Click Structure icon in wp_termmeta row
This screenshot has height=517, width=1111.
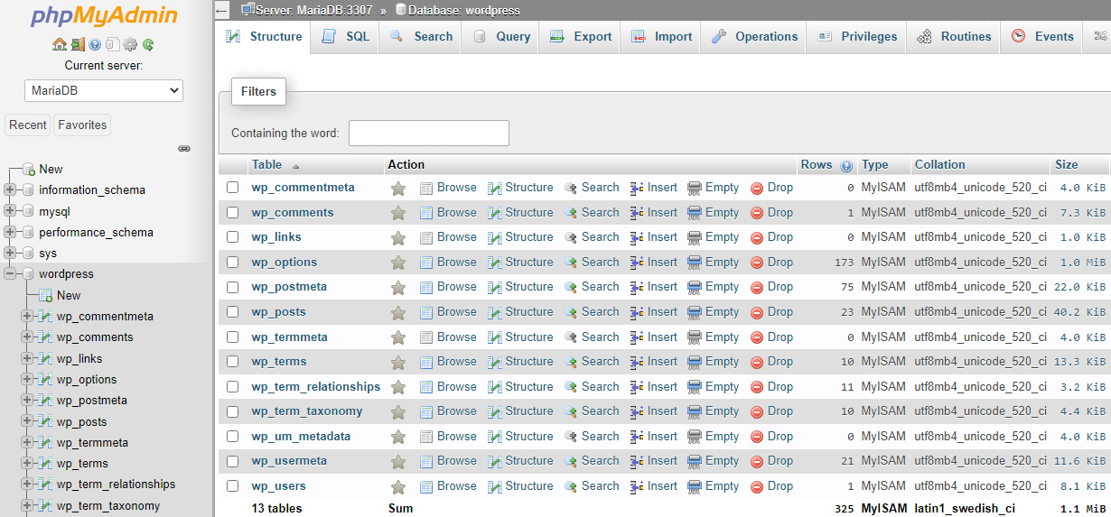(495, 337)
